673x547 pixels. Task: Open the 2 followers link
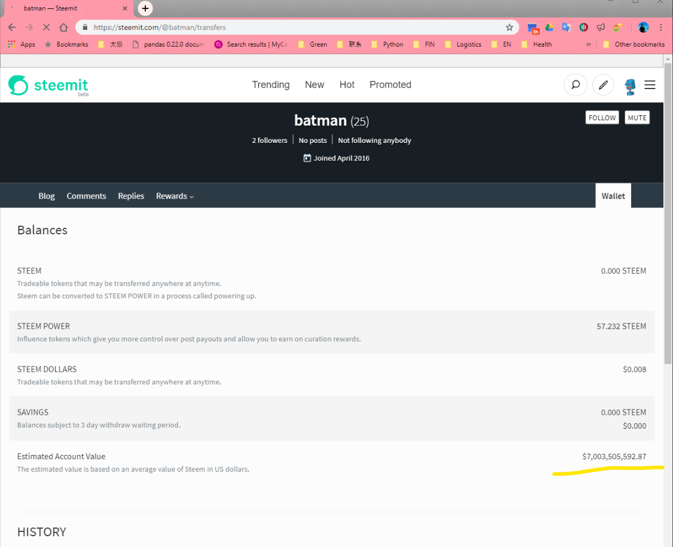point(270,140)
